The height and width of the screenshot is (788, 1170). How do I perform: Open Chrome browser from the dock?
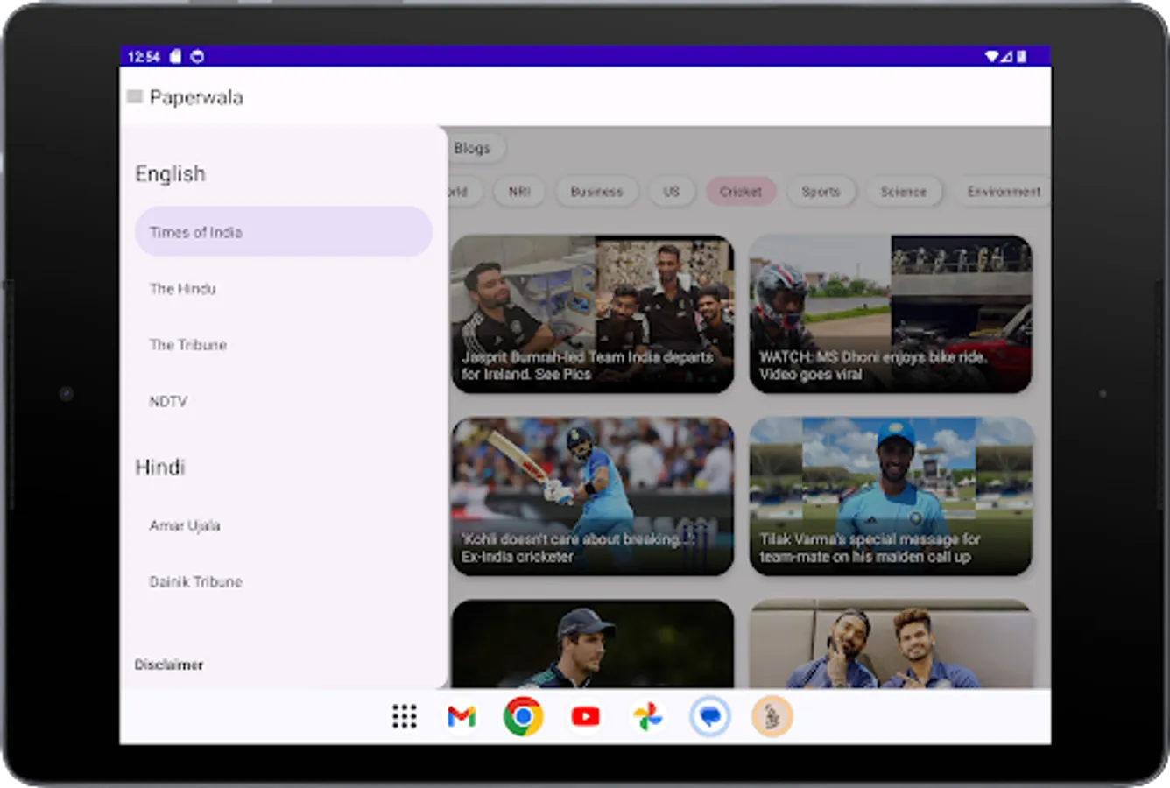click(523, 716)
